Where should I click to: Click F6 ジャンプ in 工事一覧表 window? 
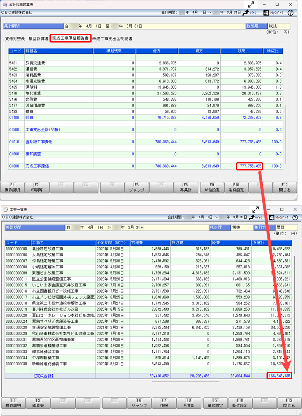tap(139, 403)
